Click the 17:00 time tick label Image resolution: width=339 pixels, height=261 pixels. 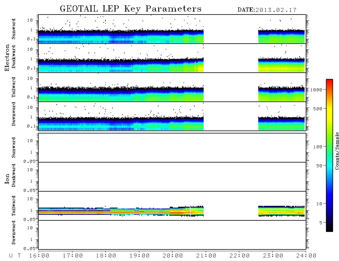(73, 256)
